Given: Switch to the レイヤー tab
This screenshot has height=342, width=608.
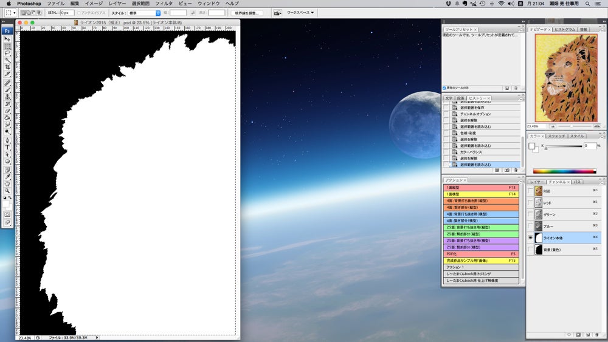Looking at the screenshot, I should pyautogui.click(x=536, y=182).
